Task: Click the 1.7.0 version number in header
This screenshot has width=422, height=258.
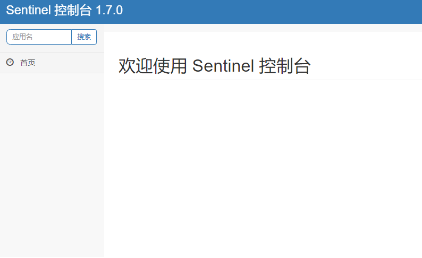Action: (x=109, y=11)
